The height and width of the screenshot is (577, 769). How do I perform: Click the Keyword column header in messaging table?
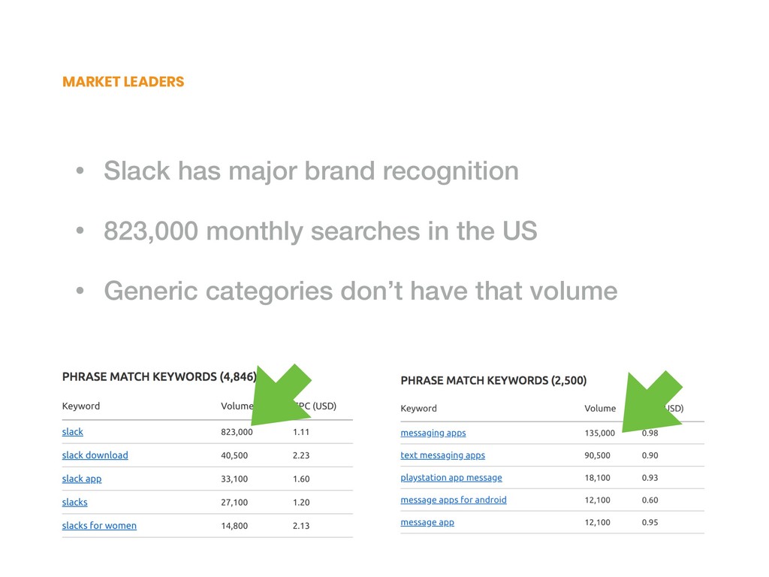pos(418,408)
